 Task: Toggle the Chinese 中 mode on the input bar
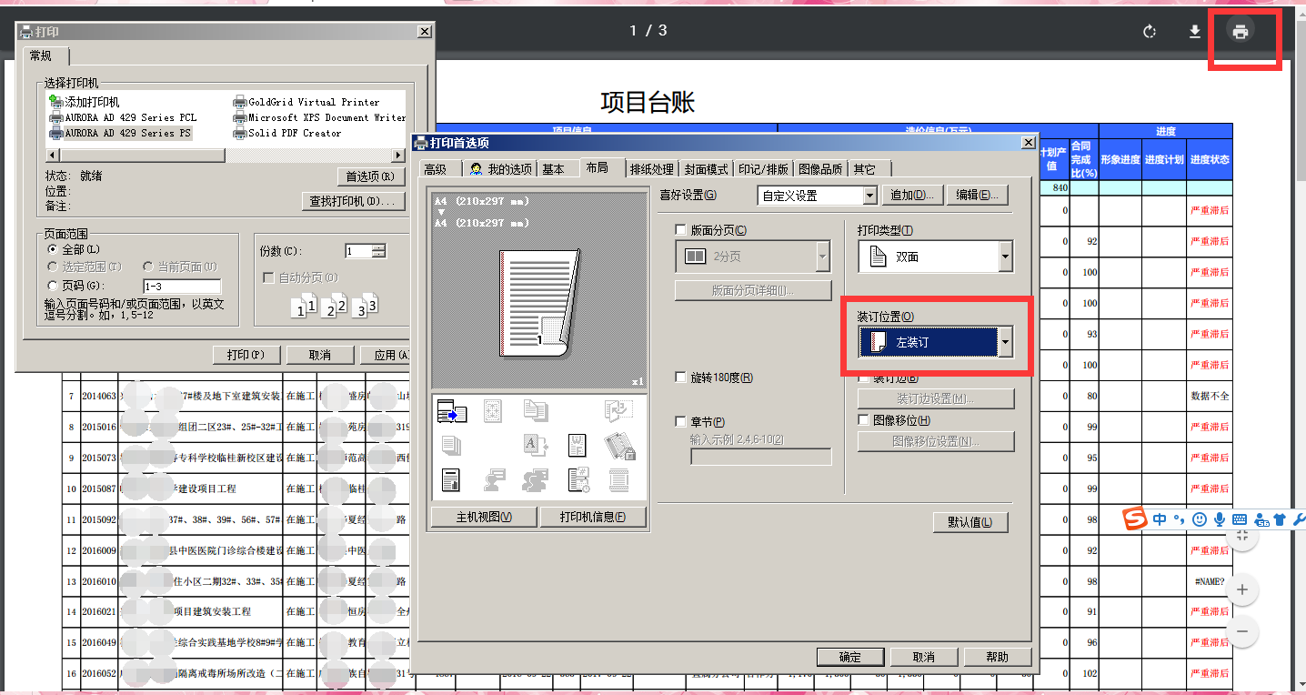pyautogui.click(x=1160, y=519)
